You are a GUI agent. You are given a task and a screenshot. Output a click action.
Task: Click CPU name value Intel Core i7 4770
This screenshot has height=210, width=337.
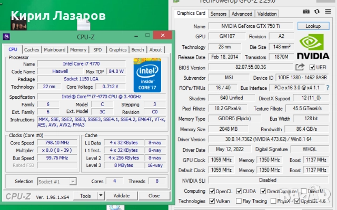81,64
